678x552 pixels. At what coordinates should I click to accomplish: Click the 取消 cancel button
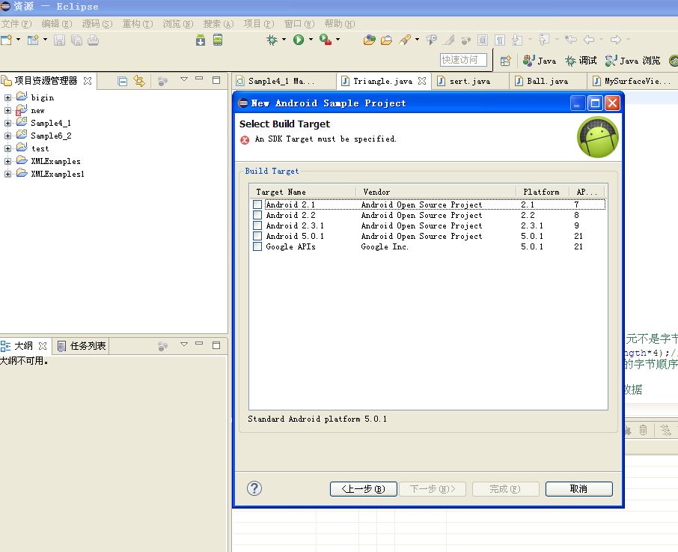(579, 489)
